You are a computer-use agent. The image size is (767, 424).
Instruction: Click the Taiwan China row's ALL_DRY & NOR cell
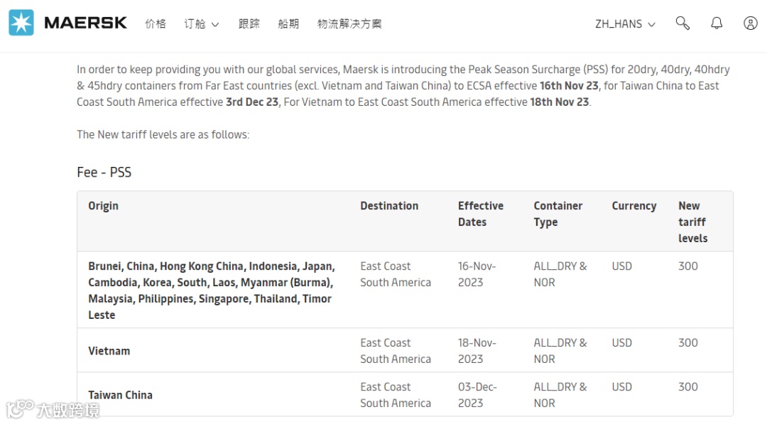tap(560, 395)
